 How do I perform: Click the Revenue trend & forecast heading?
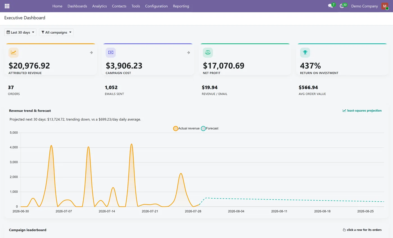tap(30, 111)
